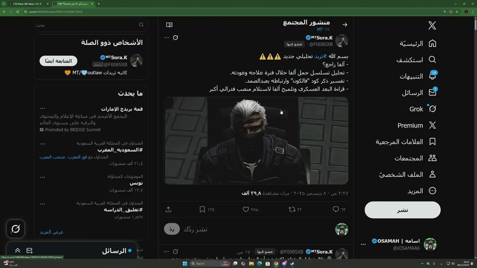Open Sora.K profile in relevant people

(116, 57)
